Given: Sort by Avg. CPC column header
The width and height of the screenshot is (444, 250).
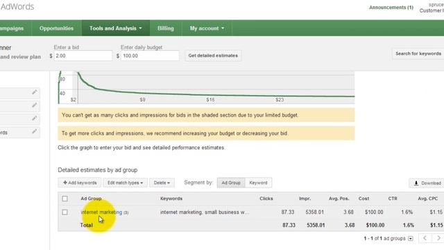Looking at the screenshot, I should click(x=427, y=199).
